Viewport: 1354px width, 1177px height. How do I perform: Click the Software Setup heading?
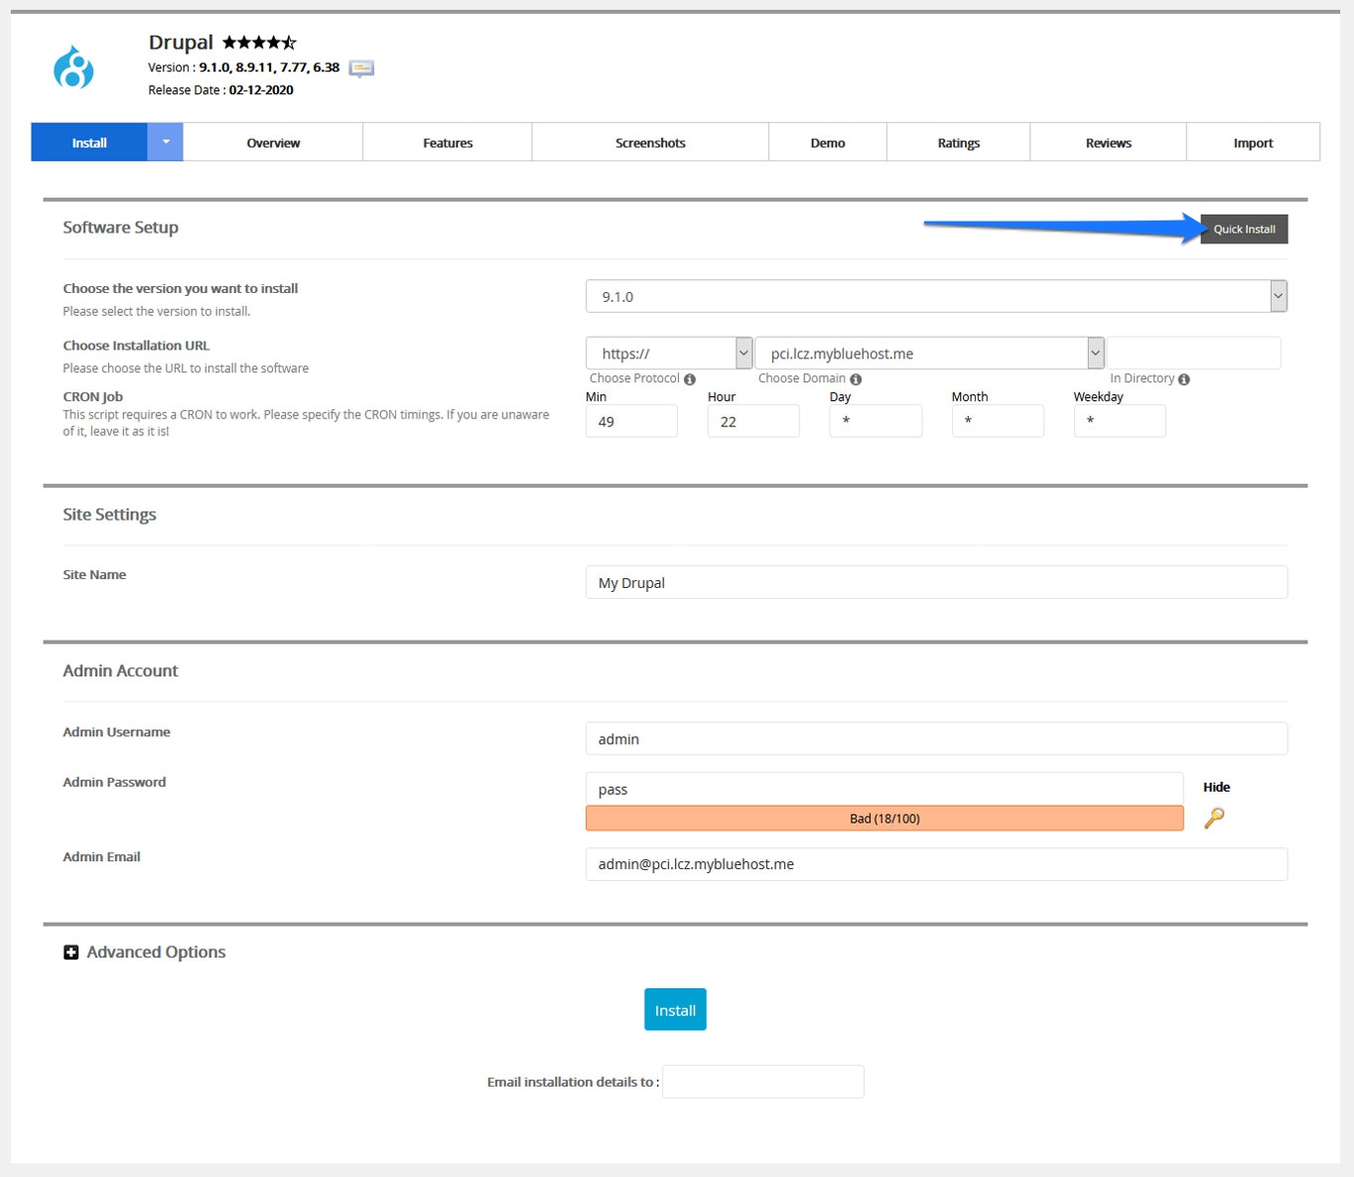(120, 227)
